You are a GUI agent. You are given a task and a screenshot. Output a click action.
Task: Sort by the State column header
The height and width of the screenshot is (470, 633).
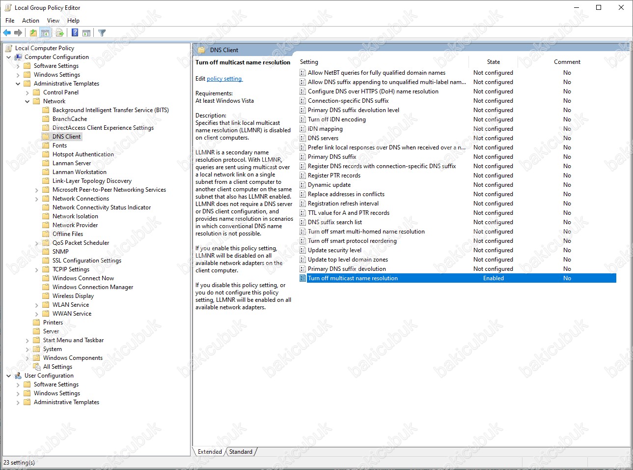click(x=494, y=62)
